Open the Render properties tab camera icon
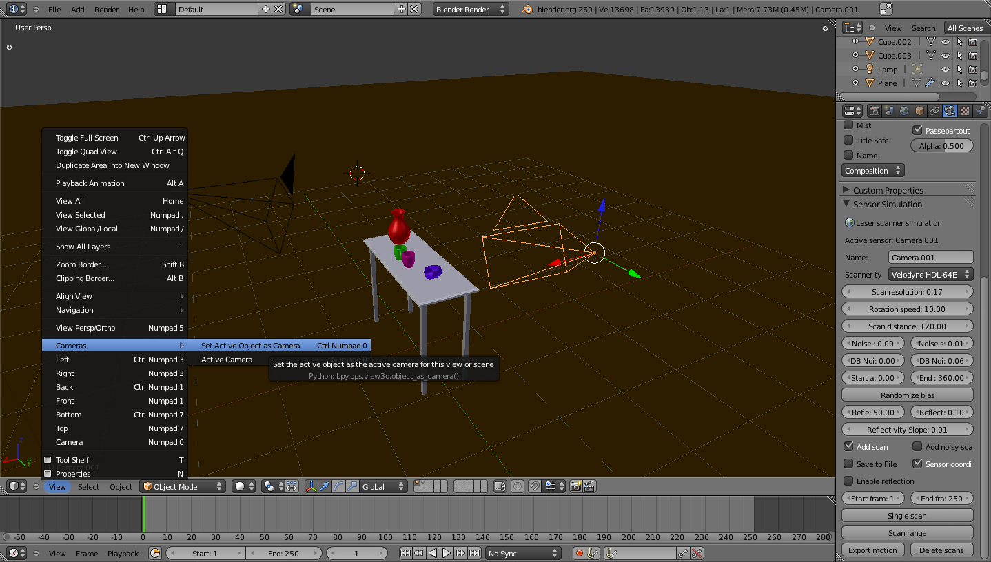Screen dimensions: 991x562 tap(874, 111)
